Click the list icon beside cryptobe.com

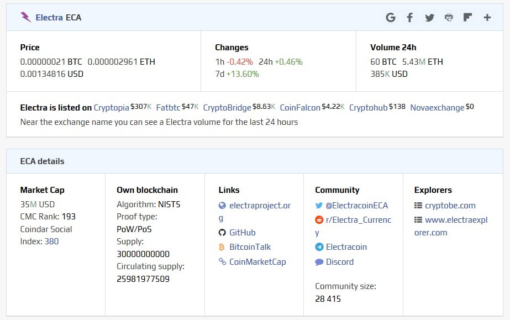418,206
